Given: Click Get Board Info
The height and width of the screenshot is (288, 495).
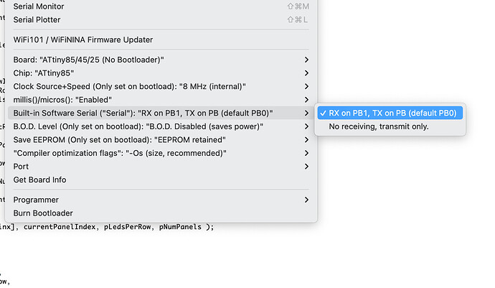Looking at the screenshot, I should click(x=40, y=180).
